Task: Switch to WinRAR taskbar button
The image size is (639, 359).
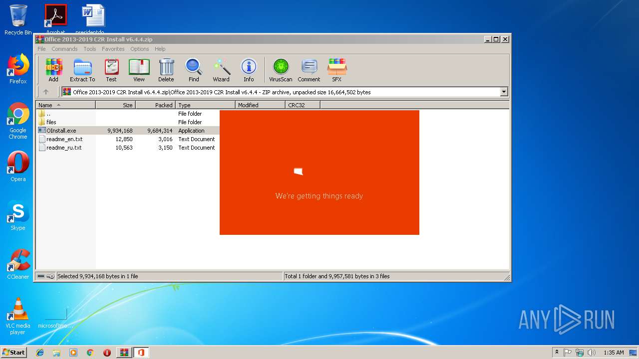Action: pos(124,353)
